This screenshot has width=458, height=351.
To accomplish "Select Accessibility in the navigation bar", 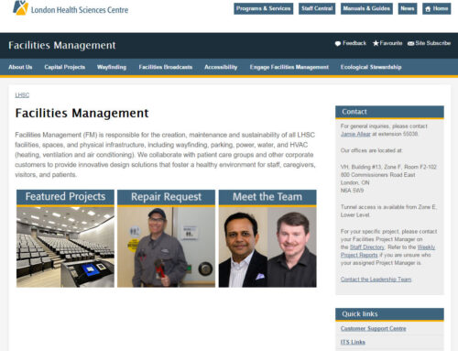I will click(221, 67).
